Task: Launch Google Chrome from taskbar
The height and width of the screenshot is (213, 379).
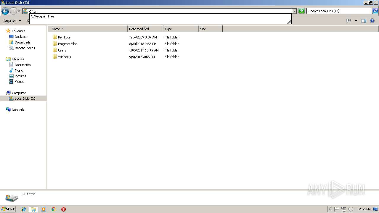Action: [x=54, y=209]
